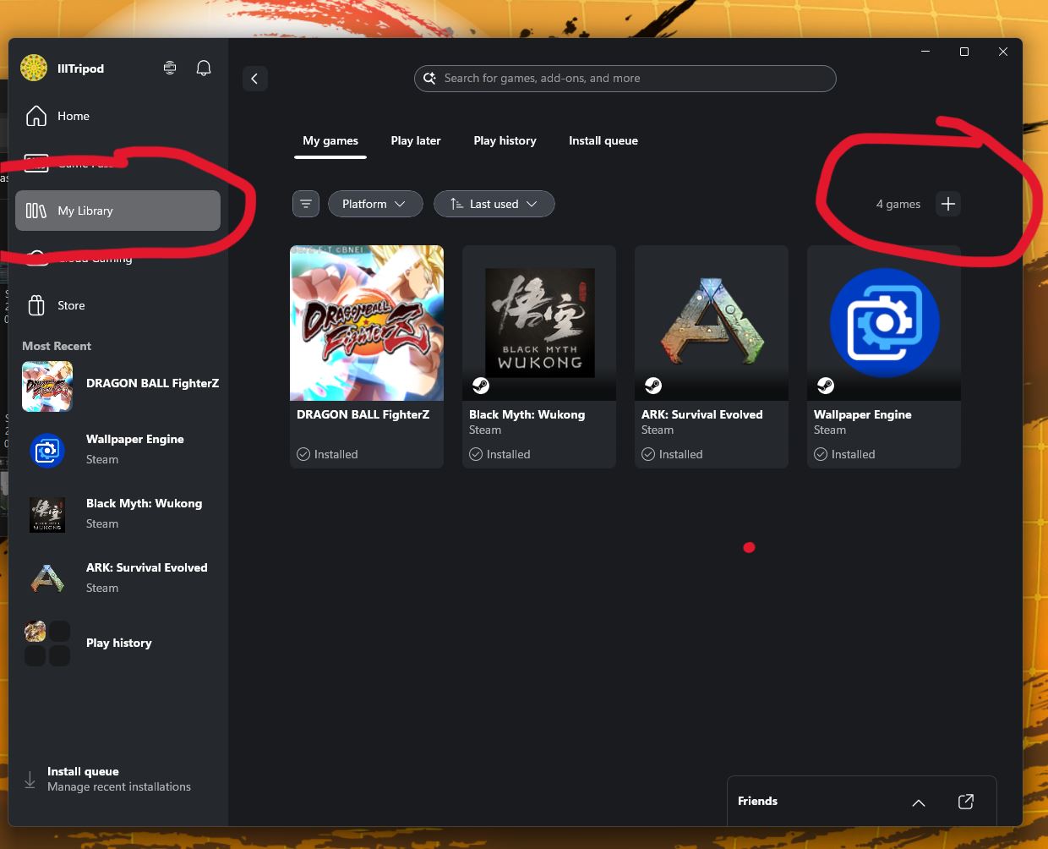The width and height of the screenshot is (1048, 849).
Task: Switch to Install queue tab
Action: [x=603, y=140]
